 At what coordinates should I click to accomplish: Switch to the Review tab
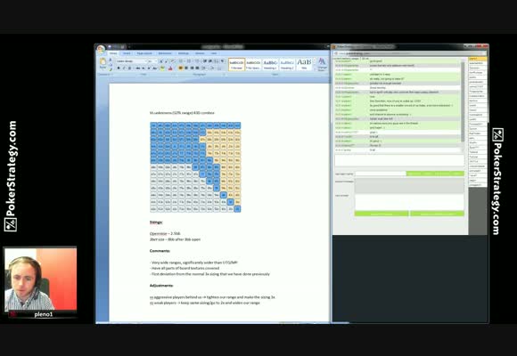pyautogui.click(x=200, y=53)
